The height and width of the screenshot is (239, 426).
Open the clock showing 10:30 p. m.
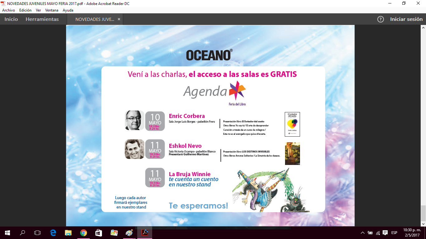pos(412,232)
